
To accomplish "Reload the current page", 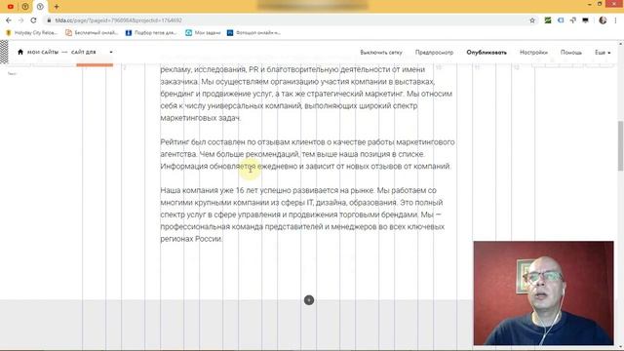I will tap(33, 20).
